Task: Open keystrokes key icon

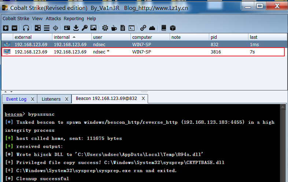Action: [85, 28]
